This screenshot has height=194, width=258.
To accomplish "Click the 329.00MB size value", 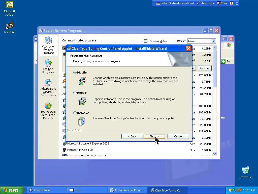I will 205,125.
